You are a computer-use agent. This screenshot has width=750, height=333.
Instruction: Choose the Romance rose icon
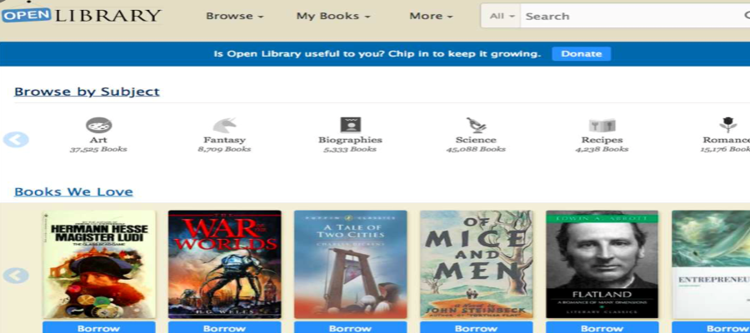727,125
